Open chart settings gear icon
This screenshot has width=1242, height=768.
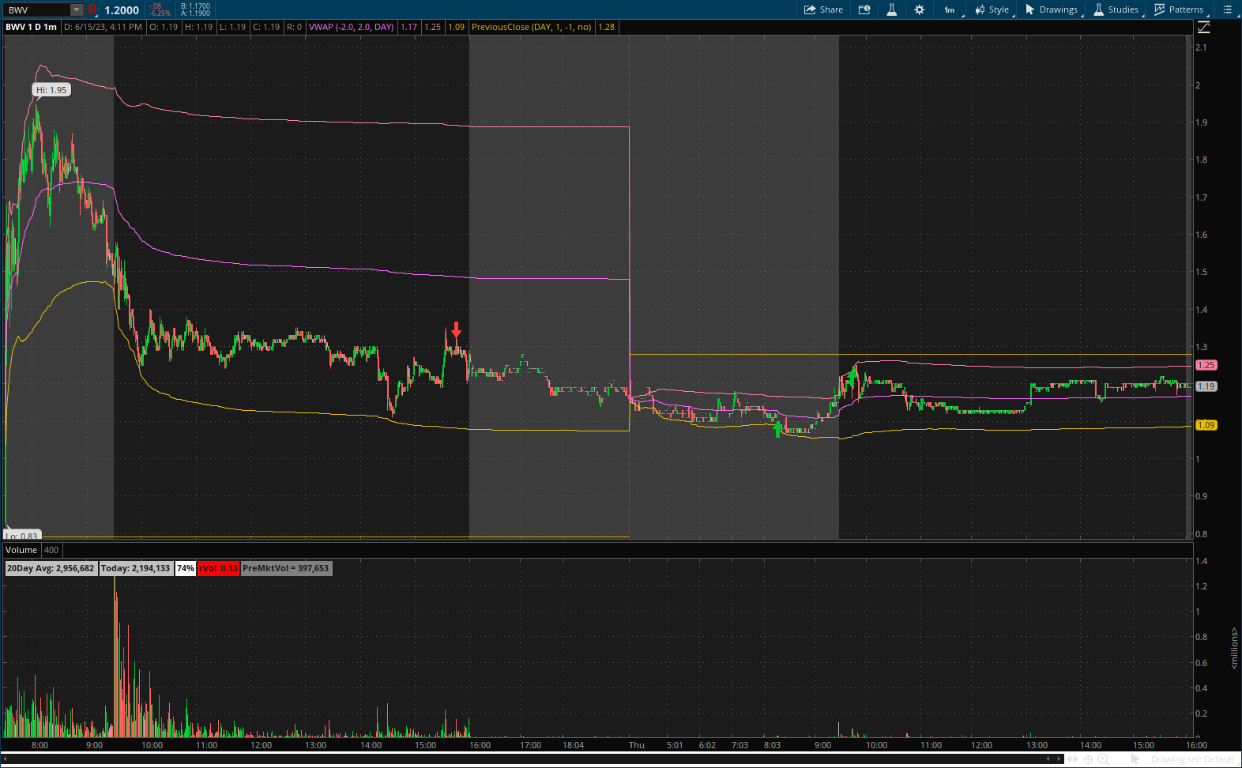pyautogui.click(x=919, y=9)
